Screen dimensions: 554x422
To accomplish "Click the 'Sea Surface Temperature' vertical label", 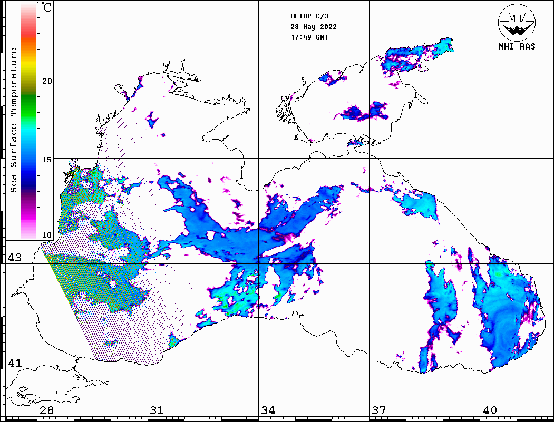I will click(x=14, y=121).
